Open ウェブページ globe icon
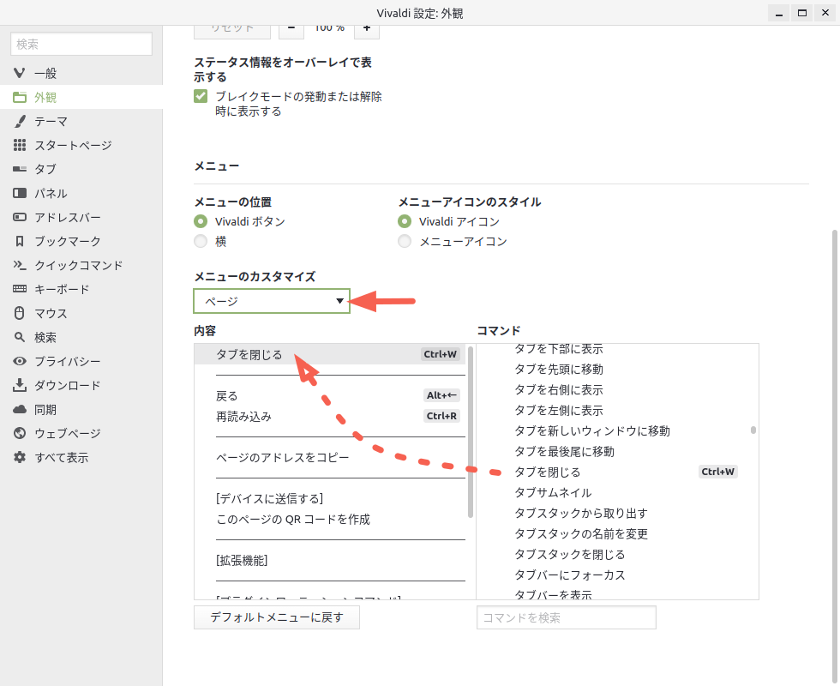The width and height of the screenshot is (840, 686). (19, 433)
